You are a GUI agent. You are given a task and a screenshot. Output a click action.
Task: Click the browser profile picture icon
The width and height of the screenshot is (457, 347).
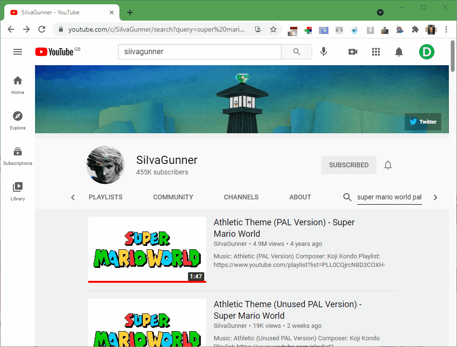point(431,29)
